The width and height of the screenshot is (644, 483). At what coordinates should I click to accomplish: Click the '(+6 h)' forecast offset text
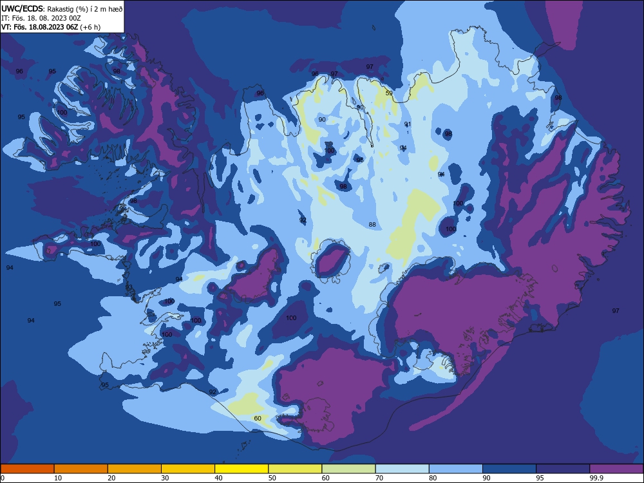(x=90, y=27)
